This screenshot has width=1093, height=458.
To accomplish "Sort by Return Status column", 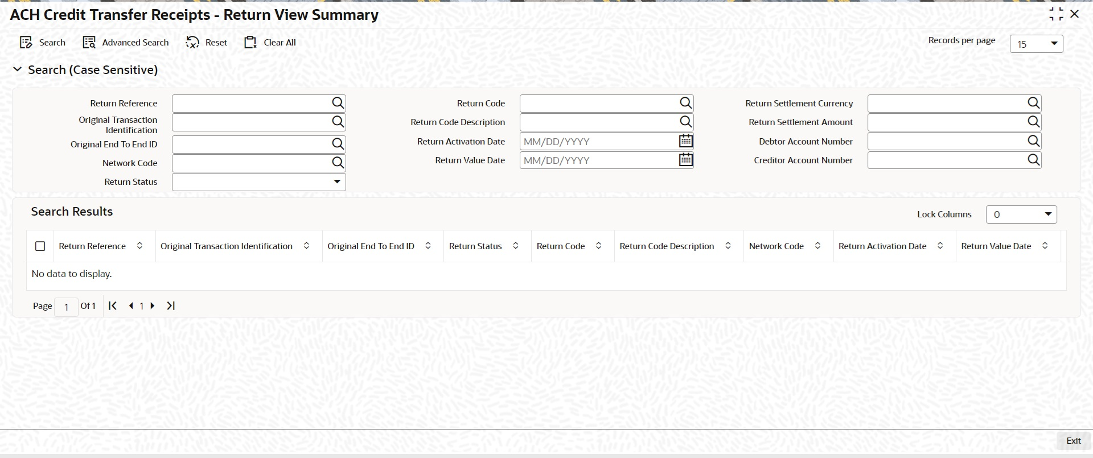I will click(x=516, y=246).
